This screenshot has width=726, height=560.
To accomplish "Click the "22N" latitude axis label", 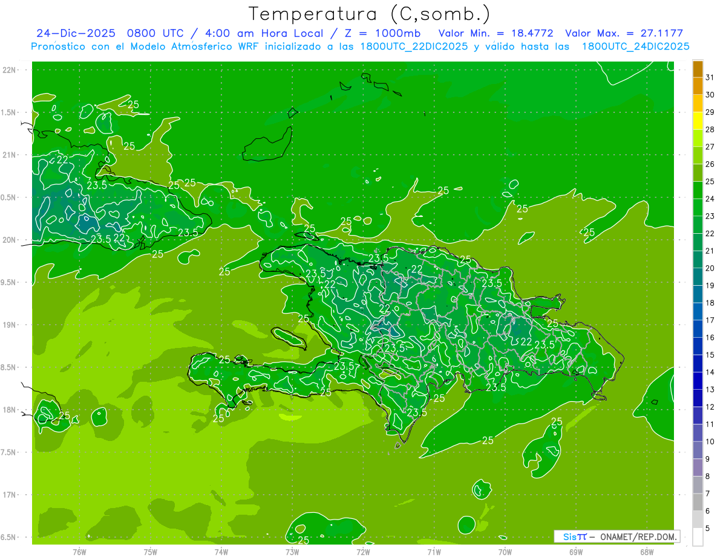I will (x=10, y=70).
